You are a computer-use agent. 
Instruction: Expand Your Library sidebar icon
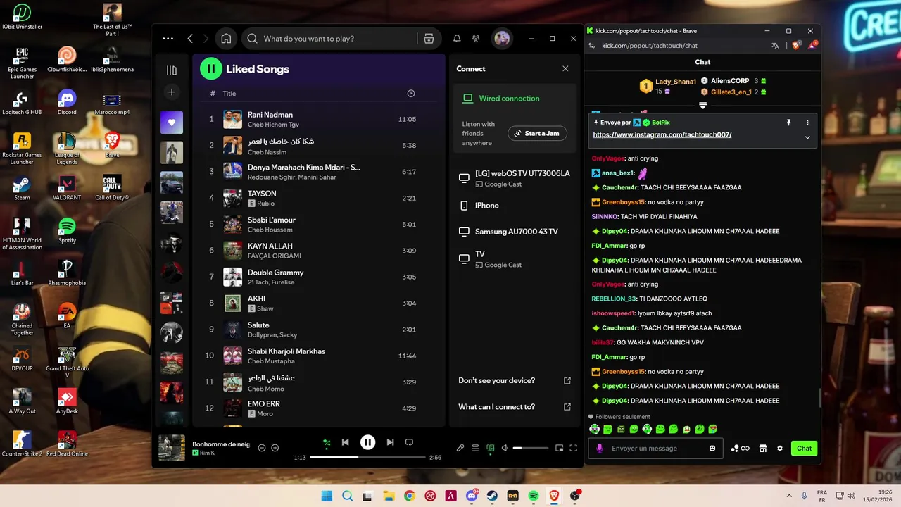pyautogui.click(x=172, y=70)
